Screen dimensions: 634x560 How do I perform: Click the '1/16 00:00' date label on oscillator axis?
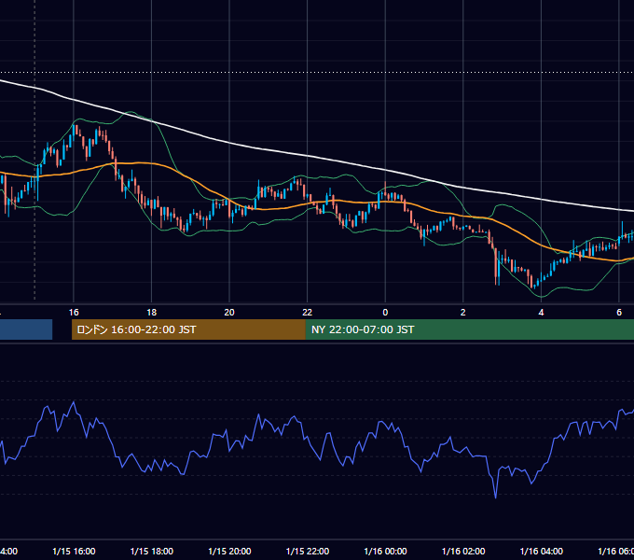point(385,551)
